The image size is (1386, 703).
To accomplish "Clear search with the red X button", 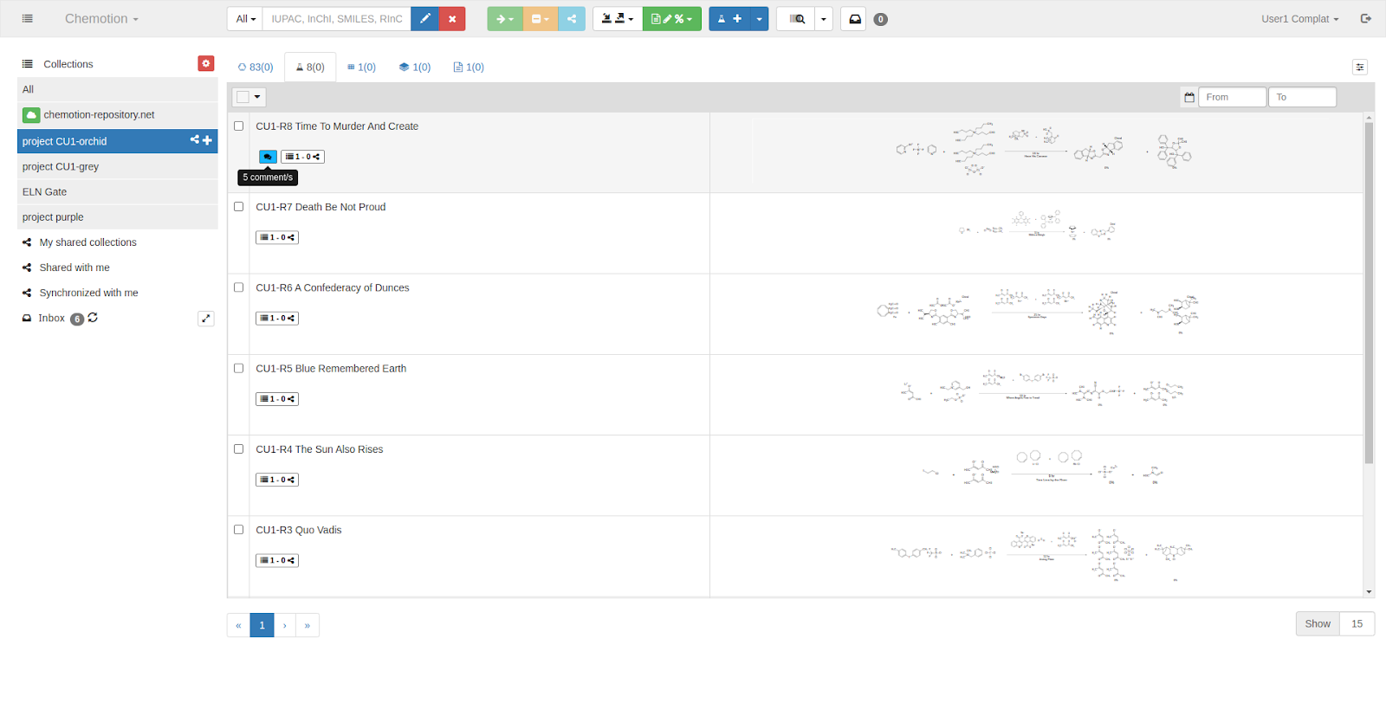I will click(x=452, y=19).
